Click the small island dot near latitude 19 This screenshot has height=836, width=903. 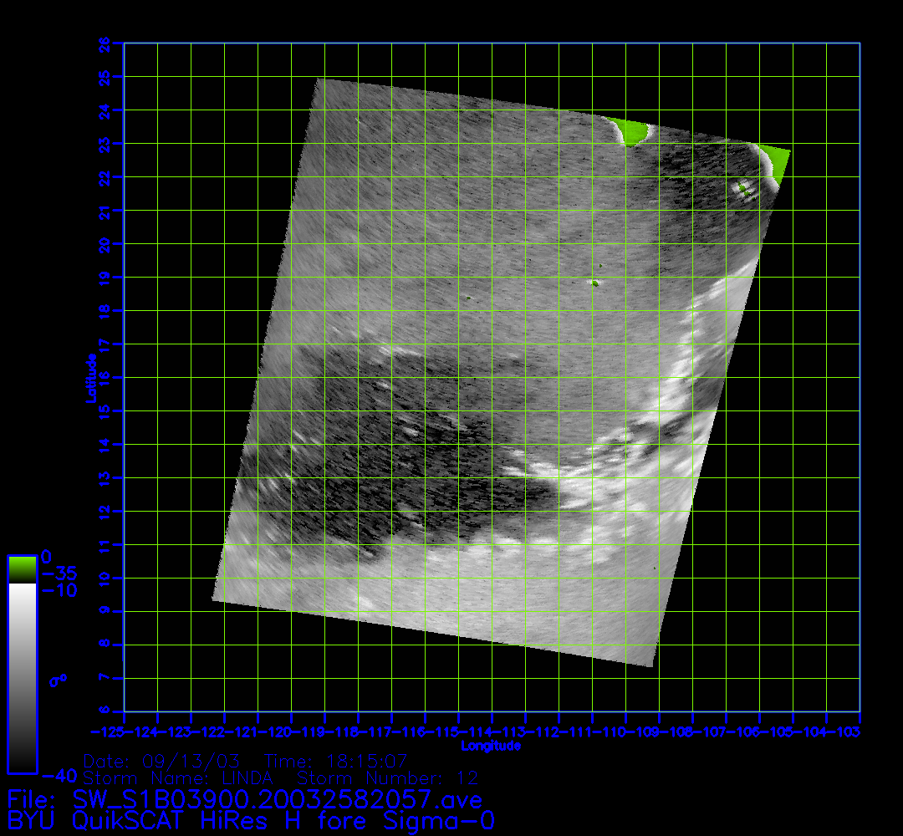(x=594, y=283)
